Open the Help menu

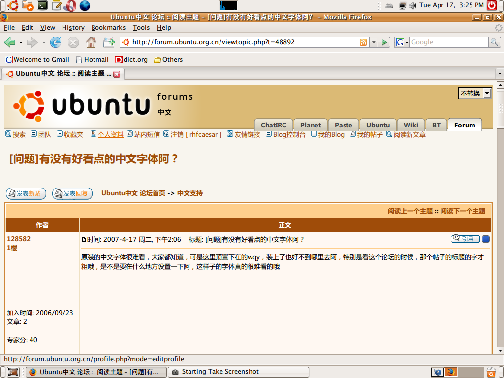[x=164, y=28]
